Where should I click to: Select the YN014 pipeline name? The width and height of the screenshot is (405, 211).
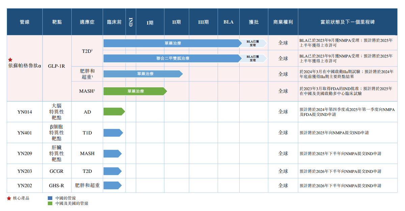pos(25,112)
